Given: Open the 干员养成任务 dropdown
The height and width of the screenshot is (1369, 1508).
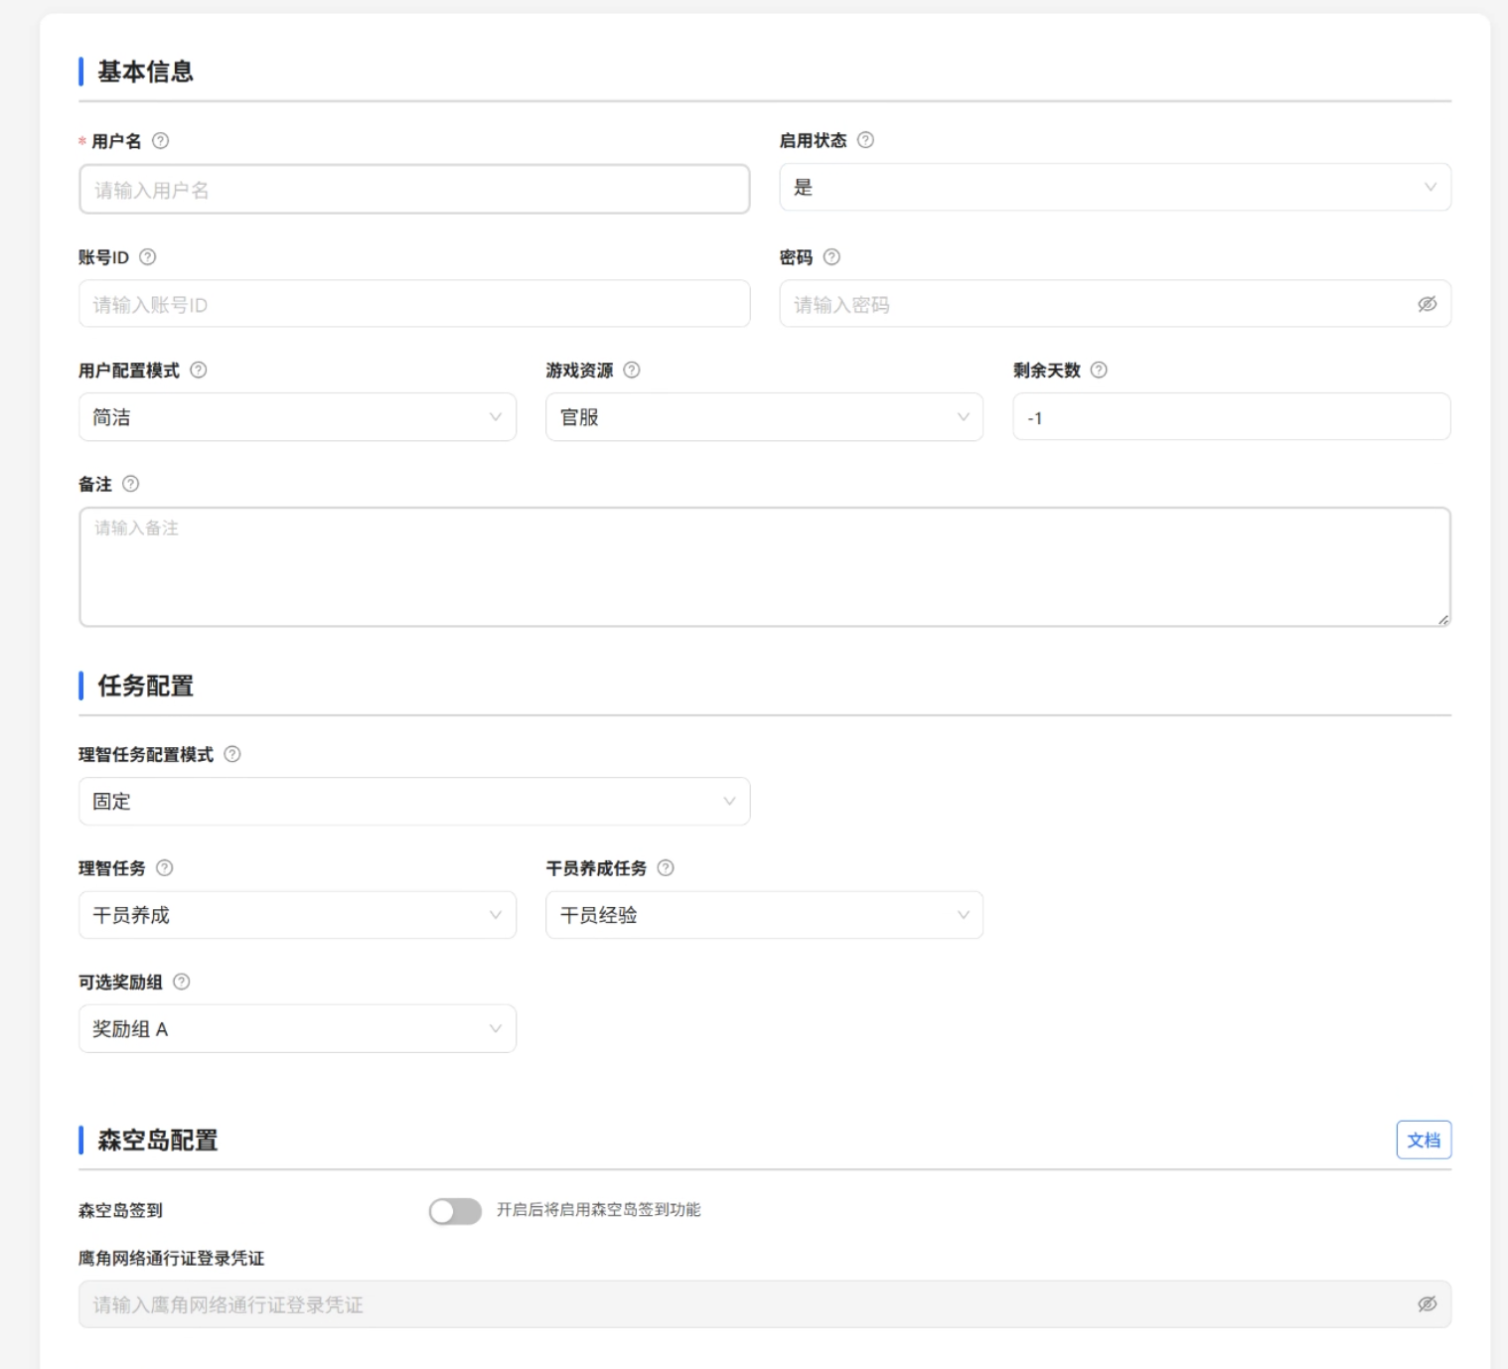Looking at the screenshot, I should click(x=763, y=915).
